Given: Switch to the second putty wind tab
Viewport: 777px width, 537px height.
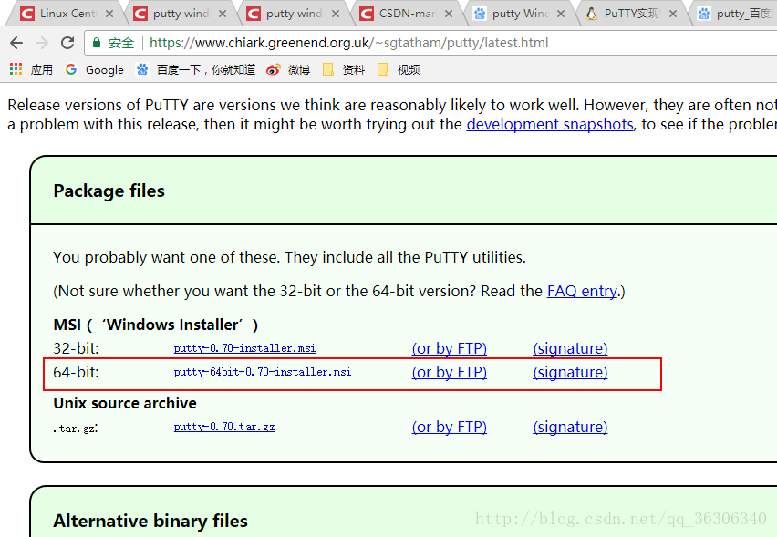Looking at the screenshot, I should pyautogui.click(x=293, y=14).
